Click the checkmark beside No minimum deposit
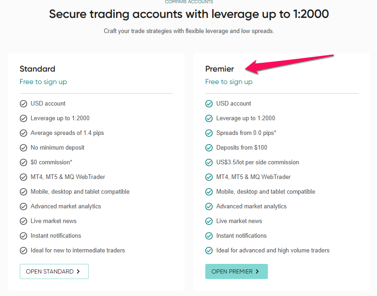This screenshot has height=296, width=377. tap(23, 148)
